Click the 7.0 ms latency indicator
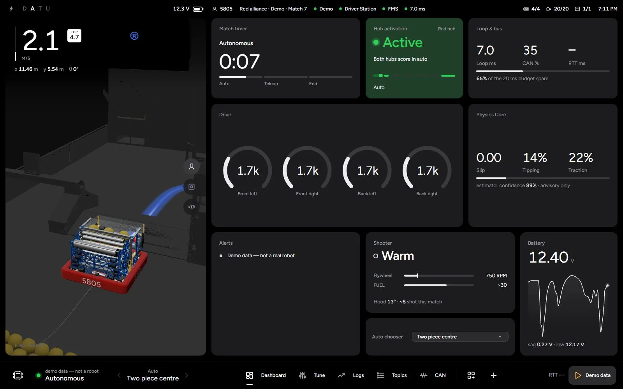 (x=415, y=9)
